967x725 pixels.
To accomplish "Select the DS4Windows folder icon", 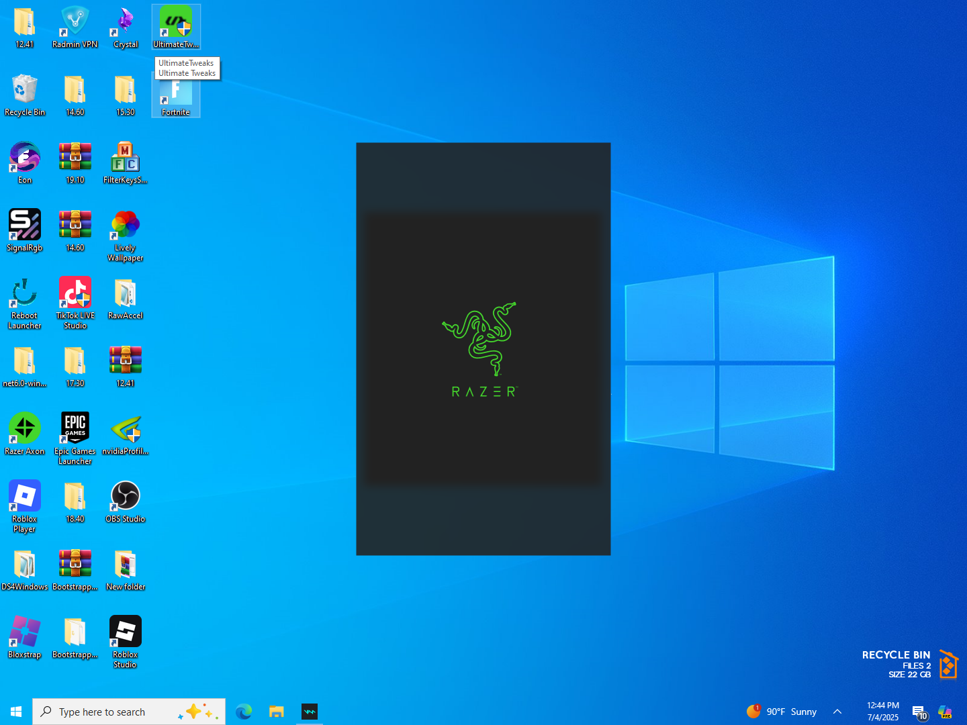I will pyautogui.click(x=25, y=570).
